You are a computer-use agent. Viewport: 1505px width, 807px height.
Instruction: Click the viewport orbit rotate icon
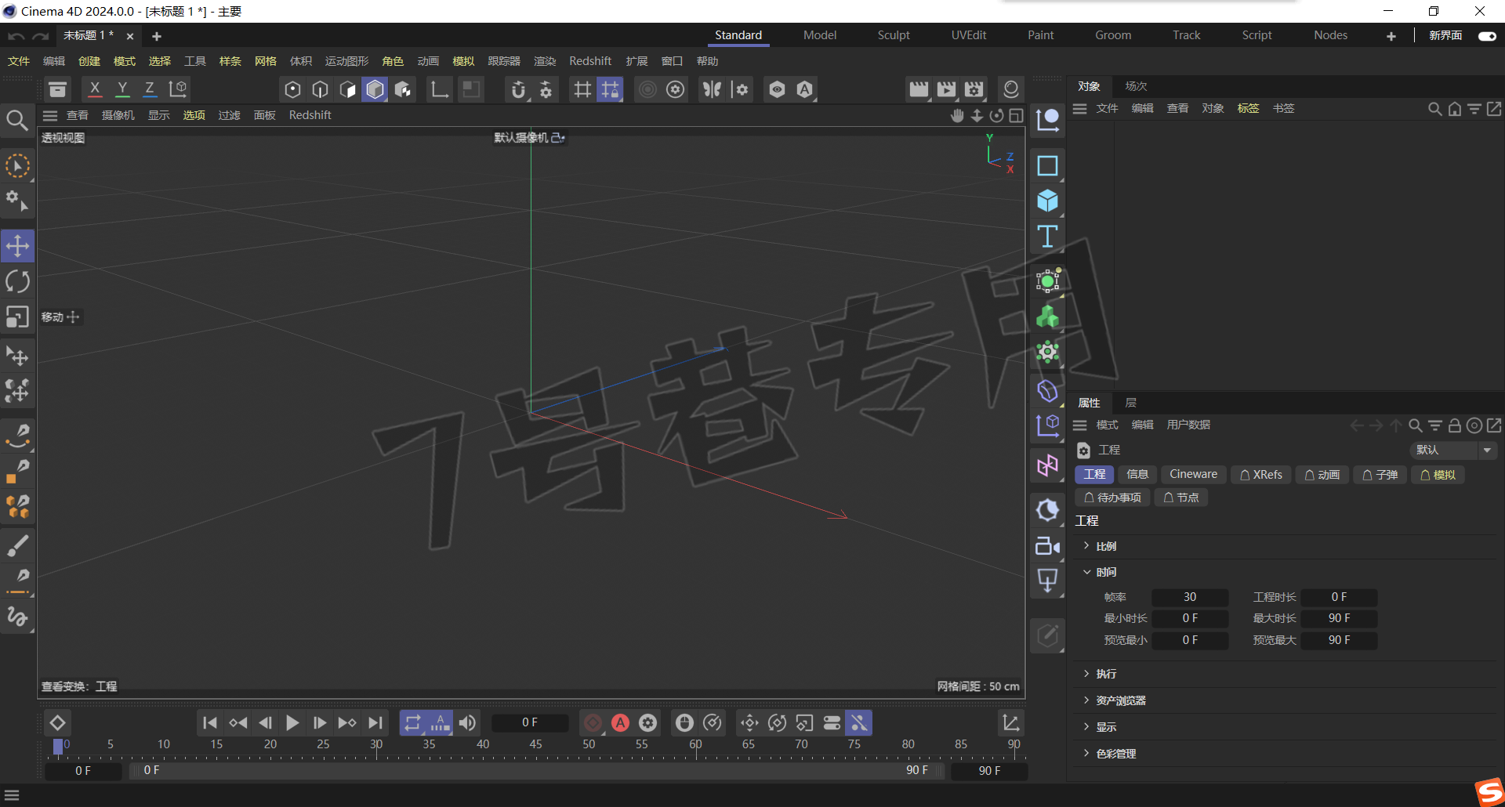click(996, 116)
